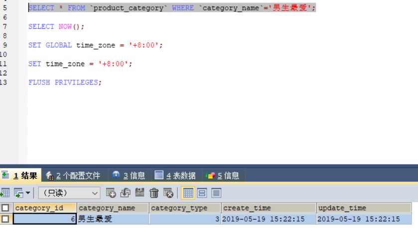
Task: Click the highlighted SELECT * FROM product_category query
Action: click(172, 8)
